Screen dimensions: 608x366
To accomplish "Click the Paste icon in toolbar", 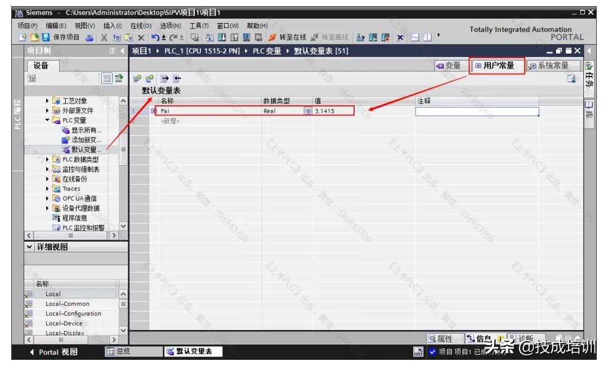I will pos(129,37).
